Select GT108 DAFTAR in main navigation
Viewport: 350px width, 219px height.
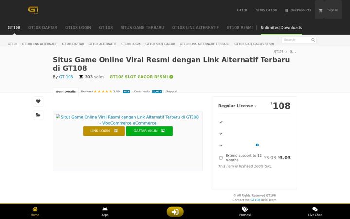coord(43,28)
